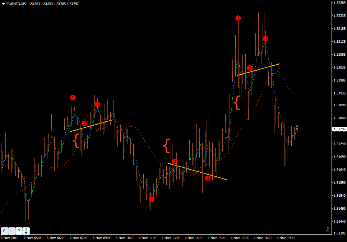Click the C chart button
The height and width of the screenshot is (242, 347).
click(4, 231)
